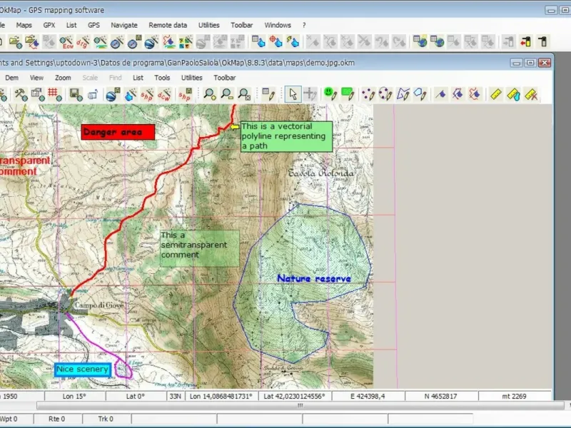Click the dotted points pencil tool
The width and height of the screenshot is (571, 428).
[x=368, y=95]
